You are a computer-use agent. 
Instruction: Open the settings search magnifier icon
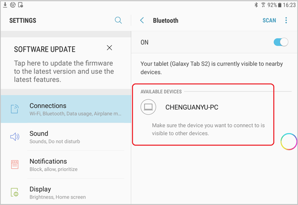(x=118, y=20)
